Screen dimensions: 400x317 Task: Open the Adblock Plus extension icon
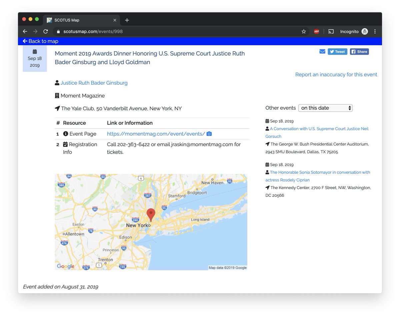(x=316, y=31)
